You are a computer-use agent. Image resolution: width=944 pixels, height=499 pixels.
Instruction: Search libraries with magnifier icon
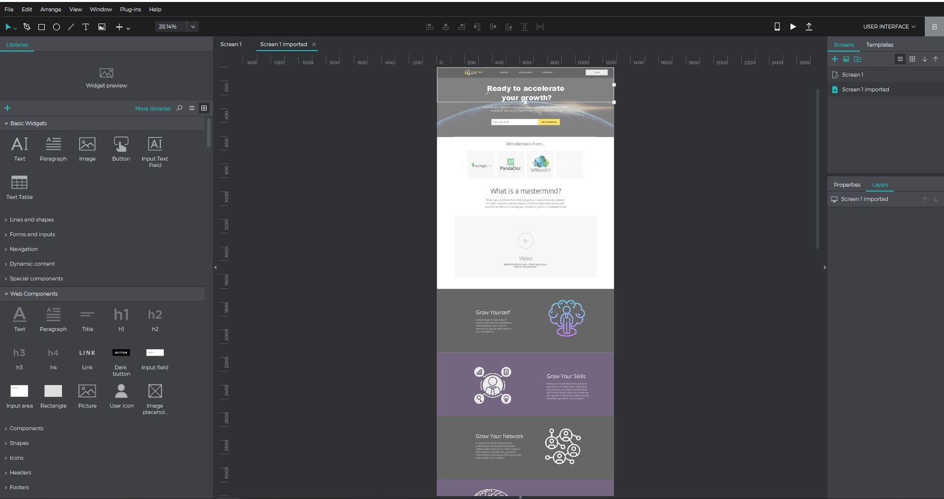pyautogui.click(x=180, y=108)
